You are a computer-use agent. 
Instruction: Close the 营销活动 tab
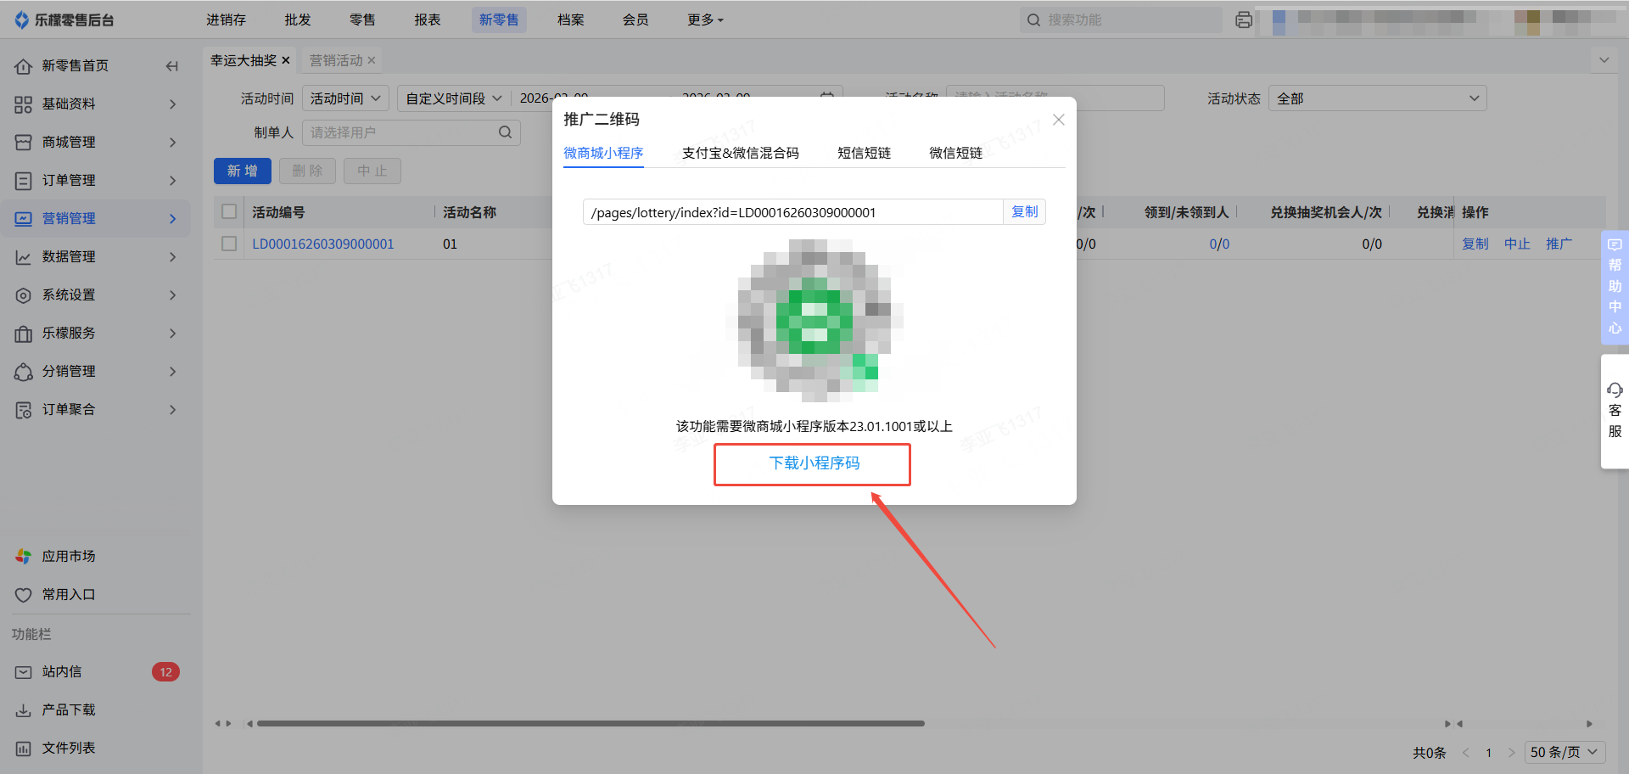tap(372, 60)
